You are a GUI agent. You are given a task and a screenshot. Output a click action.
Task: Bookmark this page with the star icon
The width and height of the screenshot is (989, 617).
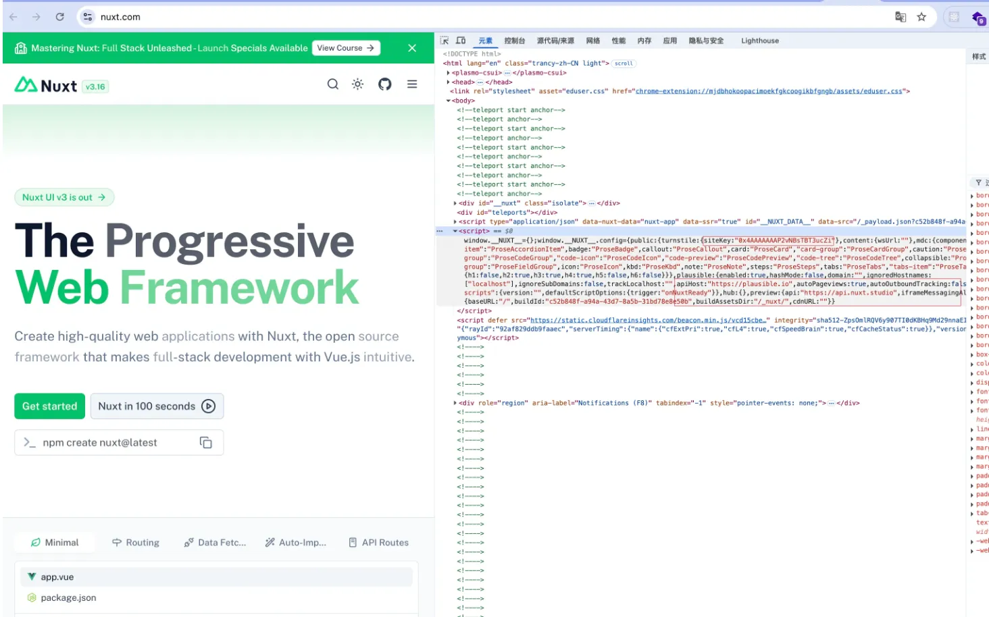pyautogui.click(x=921, y=17)
